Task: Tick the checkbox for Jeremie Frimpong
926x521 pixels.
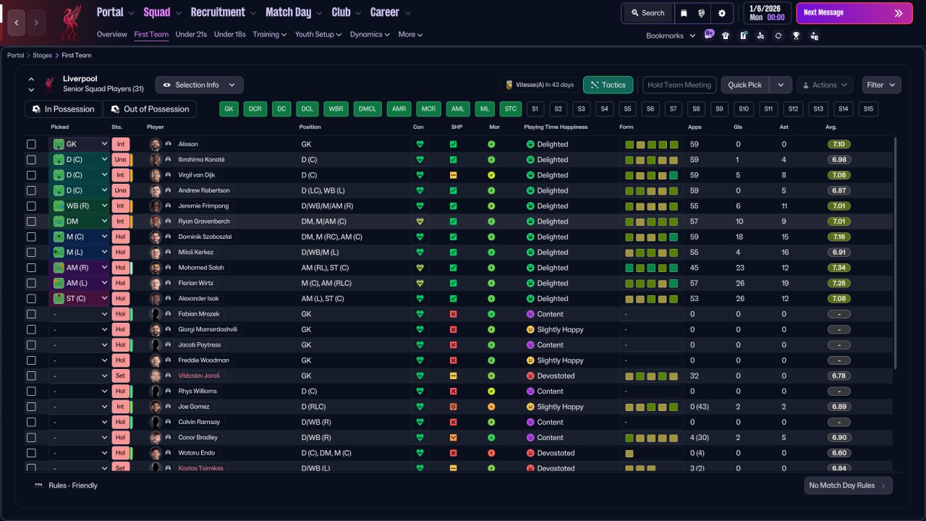Action: pyautogui.click(x=31, y=206)
